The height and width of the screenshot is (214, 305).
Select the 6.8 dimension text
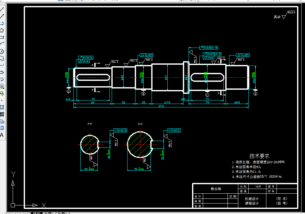click(x=68, y=99)
